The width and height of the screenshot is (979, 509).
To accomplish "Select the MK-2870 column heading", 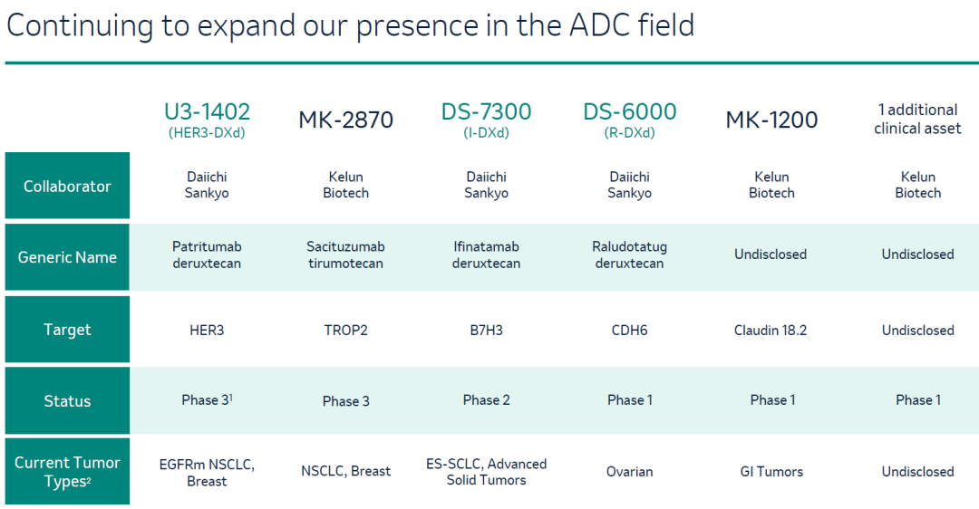I will [345, 120].
